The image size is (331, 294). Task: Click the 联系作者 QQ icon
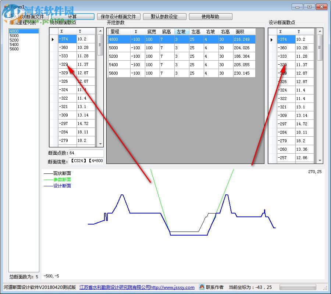click(x=202, y=287)
